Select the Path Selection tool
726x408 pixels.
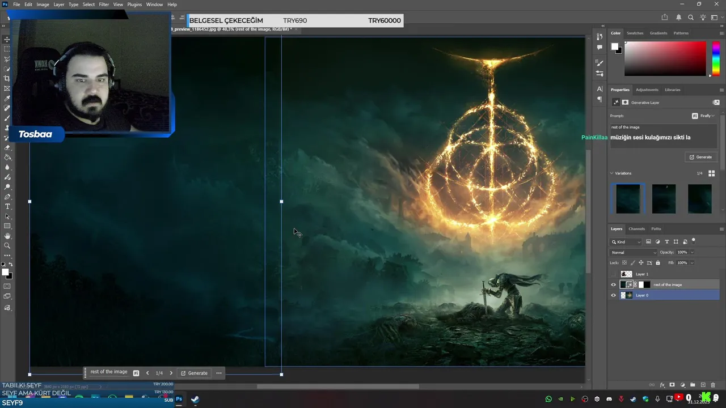pyautogui.click(x=7, y=216)
